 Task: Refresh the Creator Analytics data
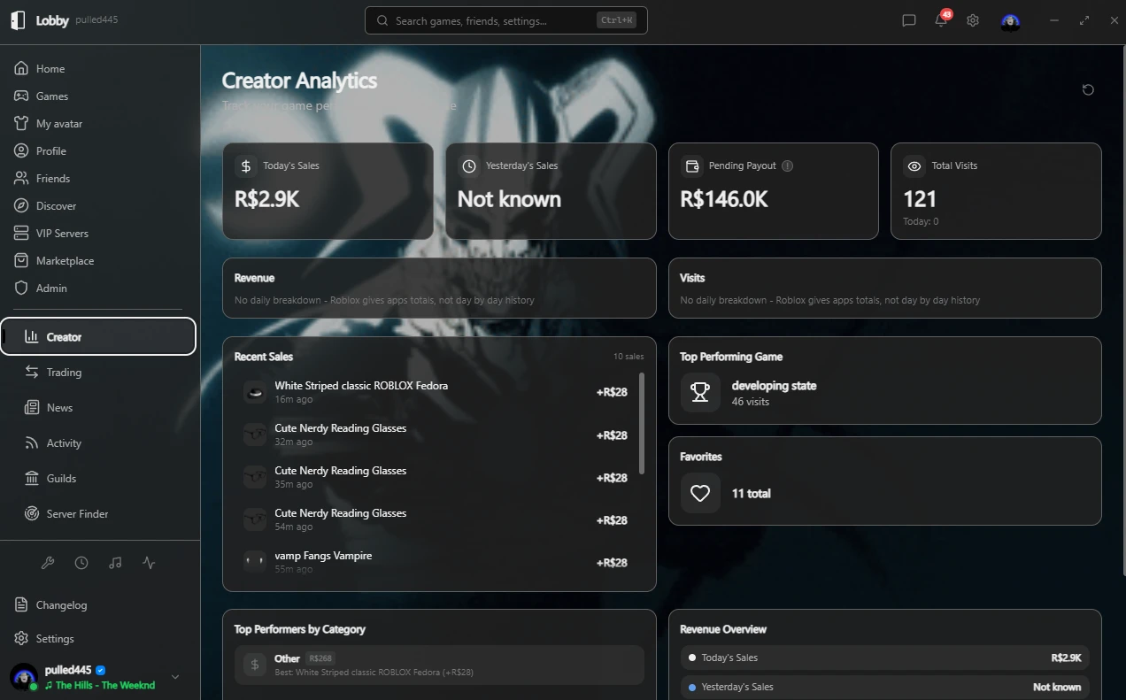click(1088, 89)
